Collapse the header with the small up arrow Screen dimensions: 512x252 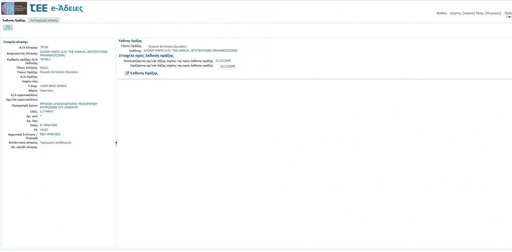[x=508, y=16]
